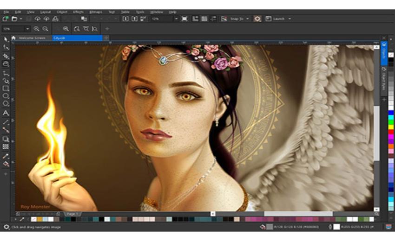
Task: Click the Open folder icon
Action: click(14, 19)
